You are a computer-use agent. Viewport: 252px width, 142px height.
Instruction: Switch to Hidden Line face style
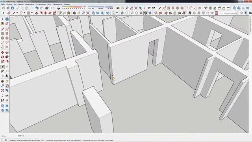coord(137,13)
